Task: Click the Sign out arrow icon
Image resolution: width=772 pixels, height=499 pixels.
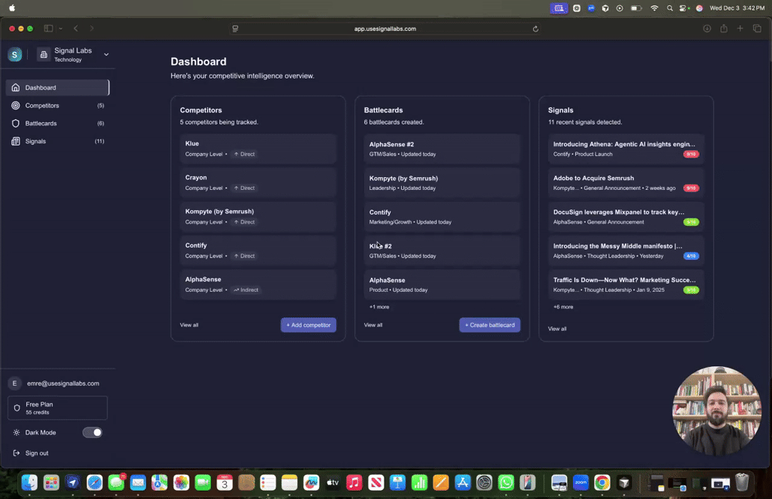Action: [x=17, y=453]
